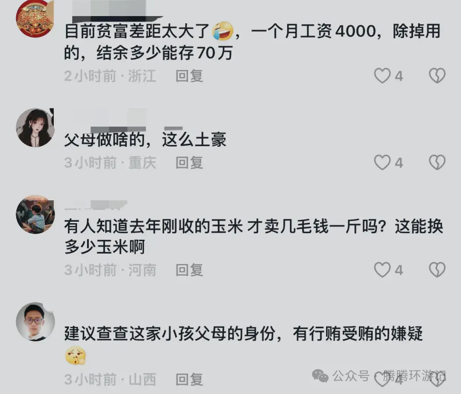The image size is (461, 394).
Task: Like the Shanxi comment about bribery suspicion
Action: click(382, 380)
